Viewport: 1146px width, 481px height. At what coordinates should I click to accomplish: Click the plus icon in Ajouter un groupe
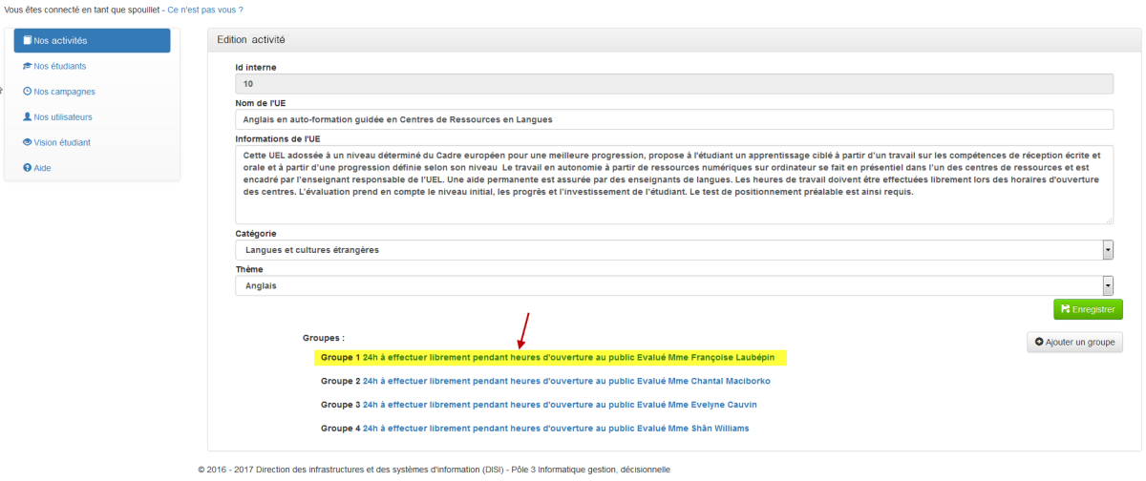pyautogui.click(x=1039, y=342)
